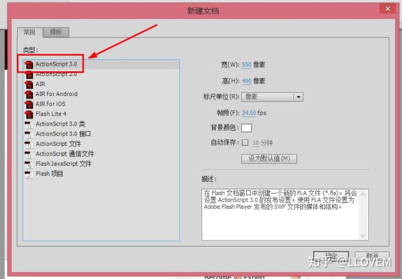402x279 pixels.
Task: Choose the Flash JavaScript 文件 entry text
Action: 64,163
